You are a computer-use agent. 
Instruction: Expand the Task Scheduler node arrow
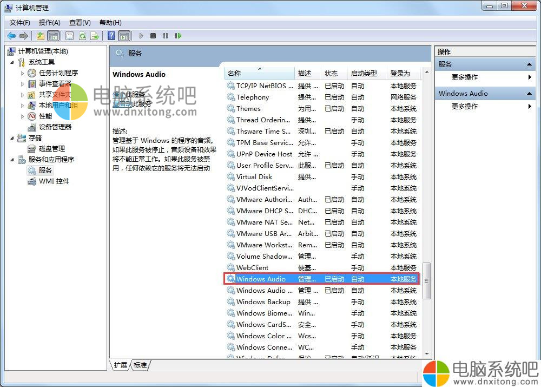(22, 73)
